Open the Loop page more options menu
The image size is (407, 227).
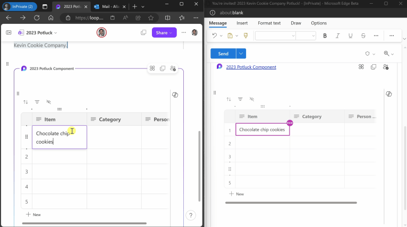tap(184, 33)
